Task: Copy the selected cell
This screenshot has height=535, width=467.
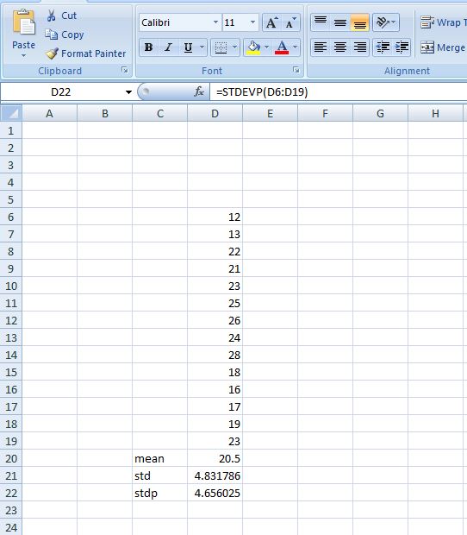Action: 64,35
